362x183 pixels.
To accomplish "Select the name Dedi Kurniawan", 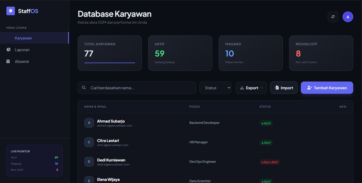I will click(x=111, y=160).
